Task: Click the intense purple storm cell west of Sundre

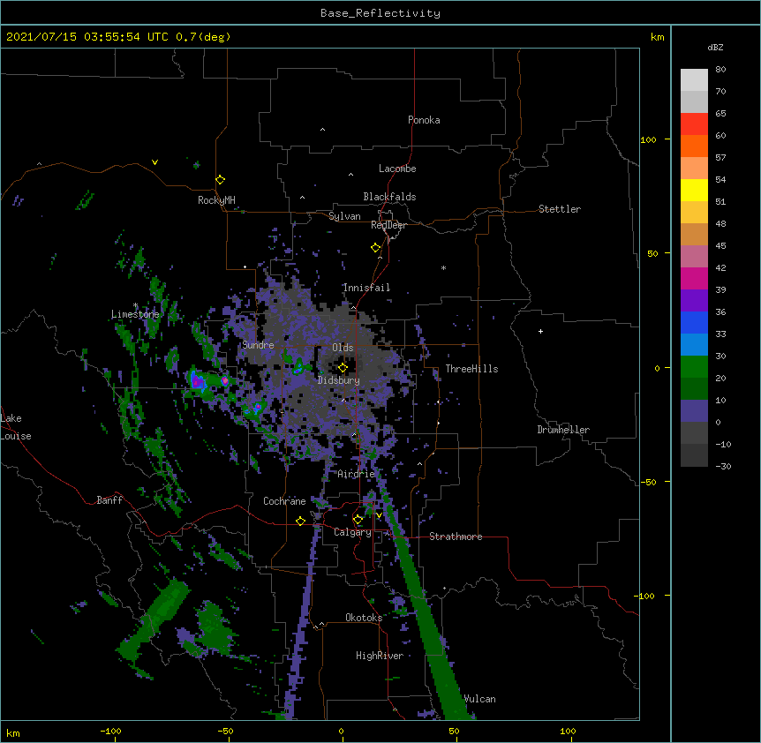Action: pyautogui.click(x=197, y=382)
